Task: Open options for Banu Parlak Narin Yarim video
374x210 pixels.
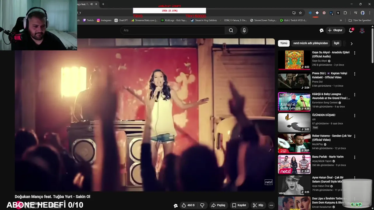Action: 355,157
